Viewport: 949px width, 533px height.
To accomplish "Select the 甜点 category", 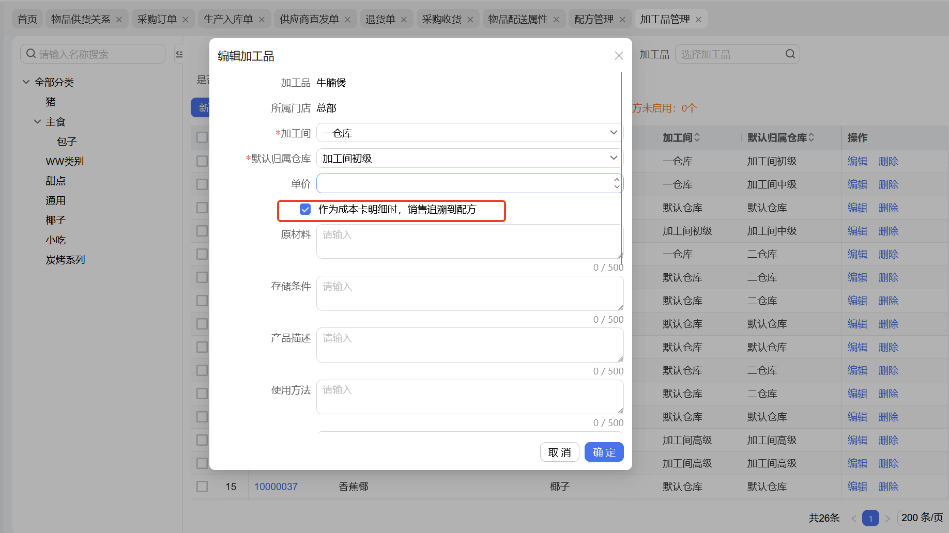I will 55,181.
